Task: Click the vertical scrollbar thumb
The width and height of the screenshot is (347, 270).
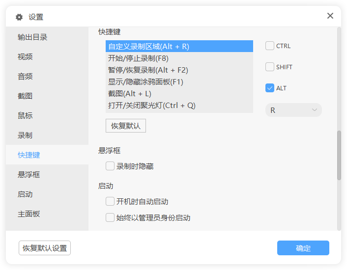Action: point(339,155)
